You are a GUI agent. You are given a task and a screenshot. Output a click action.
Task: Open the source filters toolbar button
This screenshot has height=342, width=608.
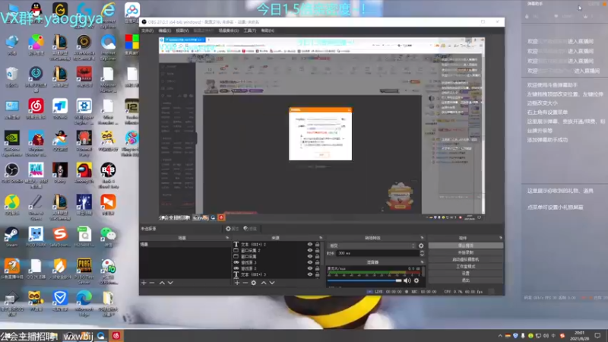[x=250, y=229]
